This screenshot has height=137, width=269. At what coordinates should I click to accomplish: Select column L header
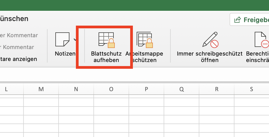(6, 89)
